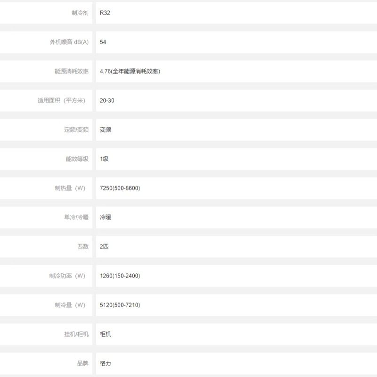Viewport: 377px width, 377px height.
Task: Select the 柜机 value text
Action: pos(106,334)
